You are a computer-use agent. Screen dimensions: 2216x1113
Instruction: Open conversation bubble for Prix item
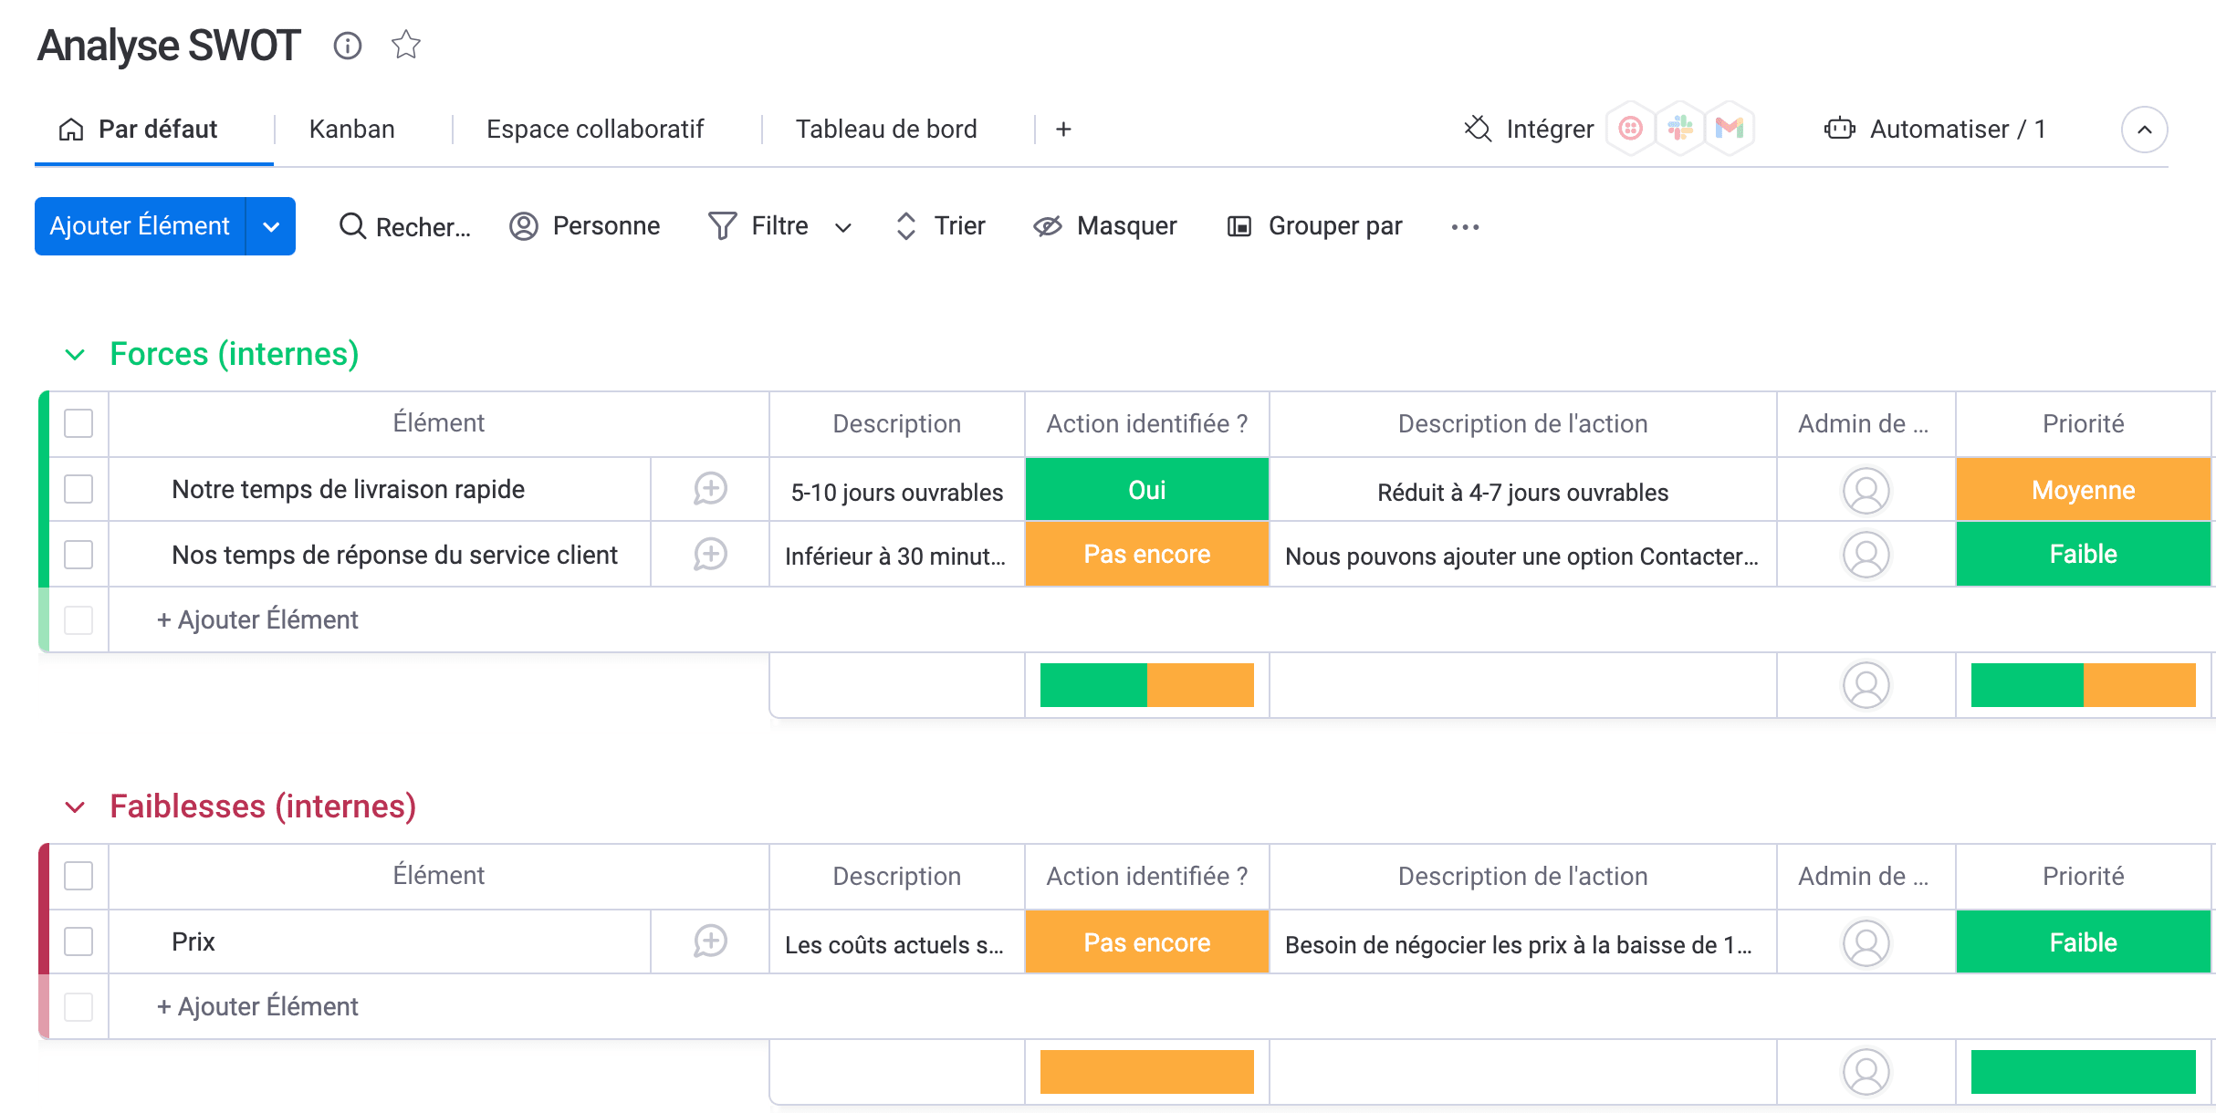[x=710, y=941]
